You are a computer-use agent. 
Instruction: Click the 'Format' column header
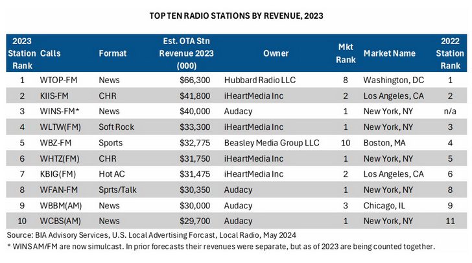113,53
